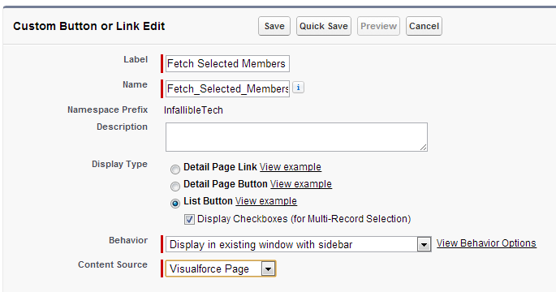Image resolution: width=556 pixels, height=292 pixels.
Task: Open the Behavior dropdown list
Action: point(299,244)
